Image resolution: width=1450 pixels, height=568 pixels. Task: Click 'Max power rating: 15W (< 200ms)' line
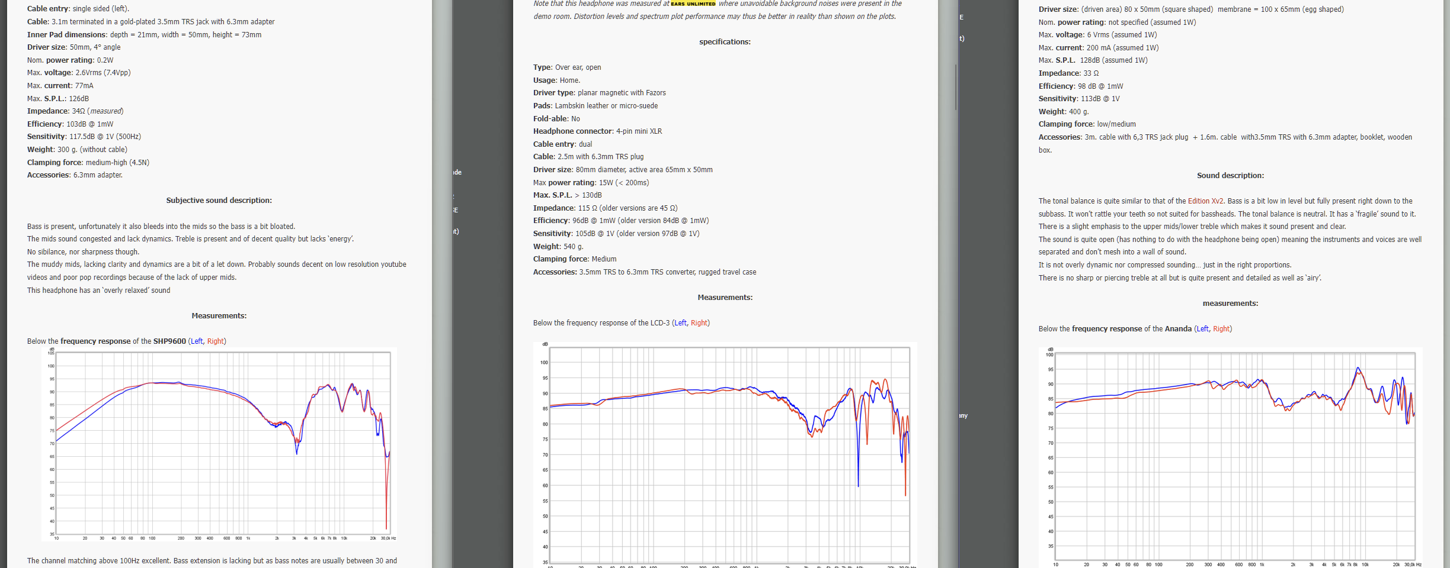coord(591,183)
